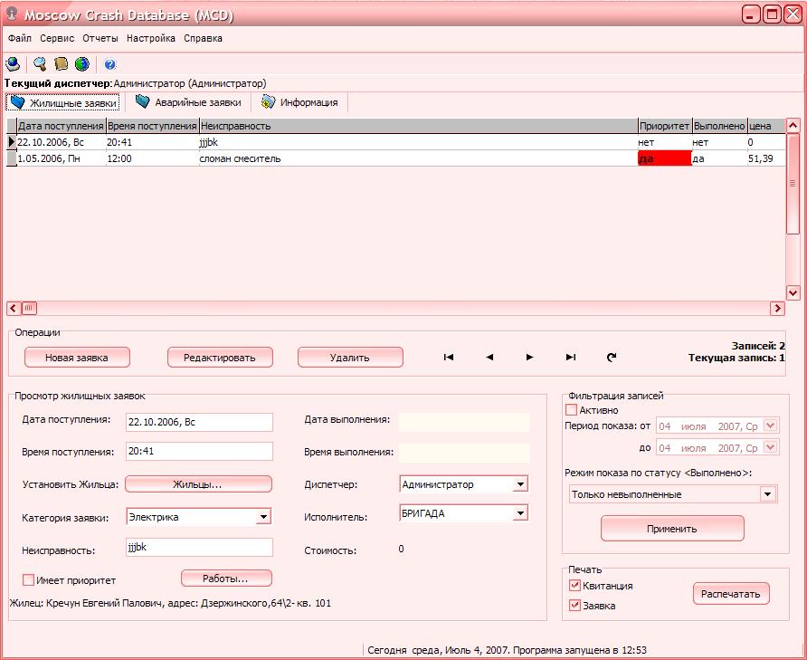Toggle the Имеет приоритет checkbox
807x660 pixels.
pyautogui.click(x=28, y=580)
